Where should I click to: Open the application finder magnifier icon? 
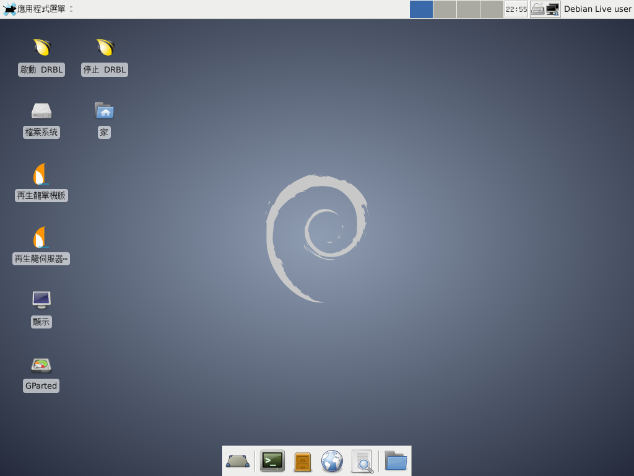pyautogui.click(x=362, y=461)
